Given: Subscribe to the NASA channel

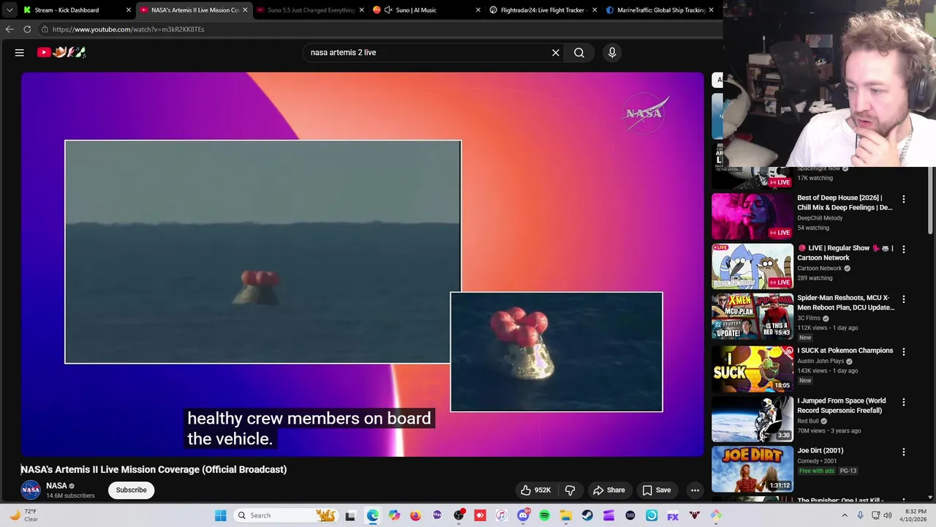Looking at the screenshot, I should 132,490.
